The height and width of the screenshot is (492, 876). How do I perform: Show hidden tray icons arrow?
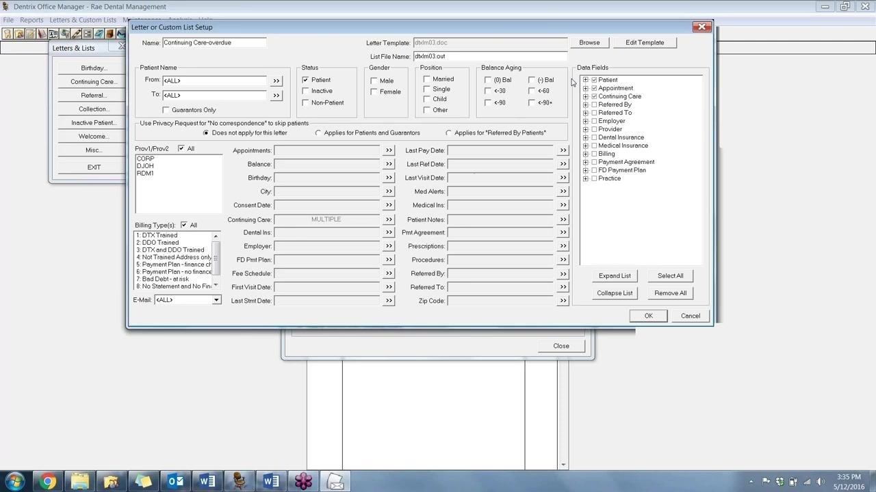751,482
